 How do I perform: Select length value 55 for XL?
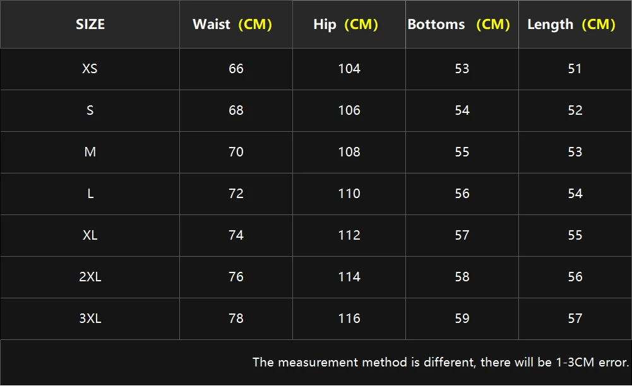point(575,235)
